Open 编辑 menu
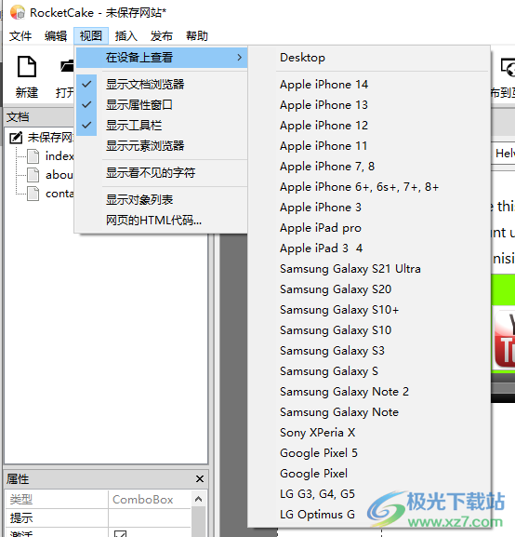This screenshot has height=537, width=515. (x=56, y=35)
